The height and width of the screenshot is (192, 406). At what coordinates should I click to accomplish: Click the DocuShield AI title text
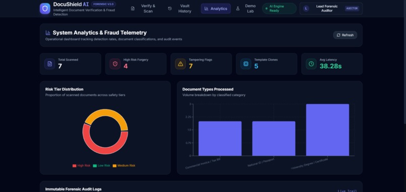point(71,5)
